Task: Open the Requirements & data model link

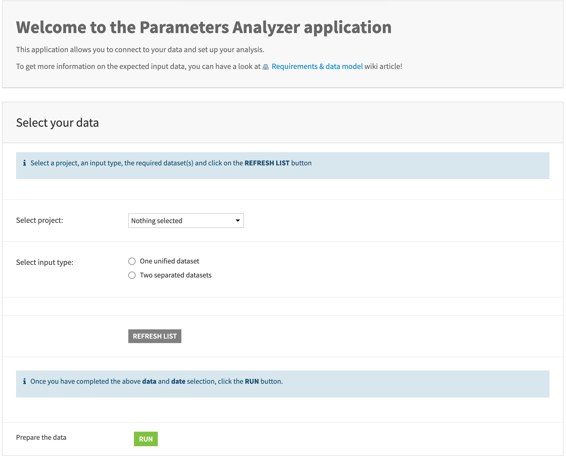Action: coord(317,66)
